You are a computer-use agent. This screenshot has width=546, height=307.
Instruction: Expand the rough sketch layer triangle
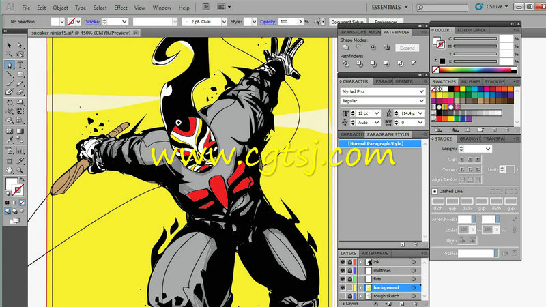tap(361, 296)
